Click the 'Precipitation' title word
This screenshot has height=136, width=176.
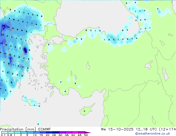coord(12,129)
